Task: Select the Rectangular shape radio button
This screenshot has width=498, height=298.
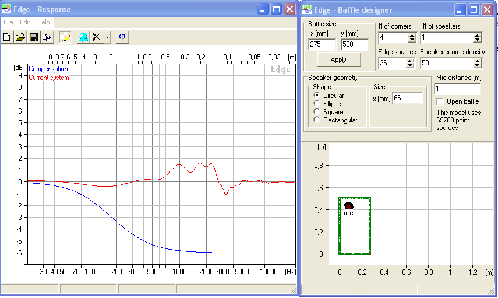Action: (x=316, y=120)
